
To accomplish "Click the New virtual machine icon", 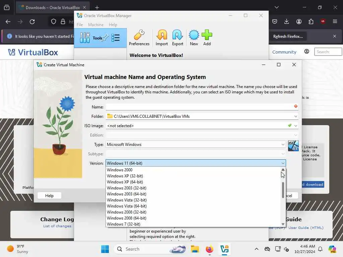I will pyautogui.click(x=194, y=37).
